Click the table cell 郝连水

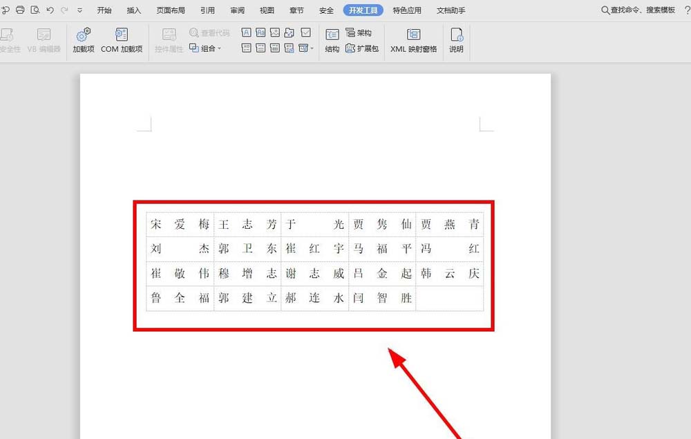tap(314, 299)
